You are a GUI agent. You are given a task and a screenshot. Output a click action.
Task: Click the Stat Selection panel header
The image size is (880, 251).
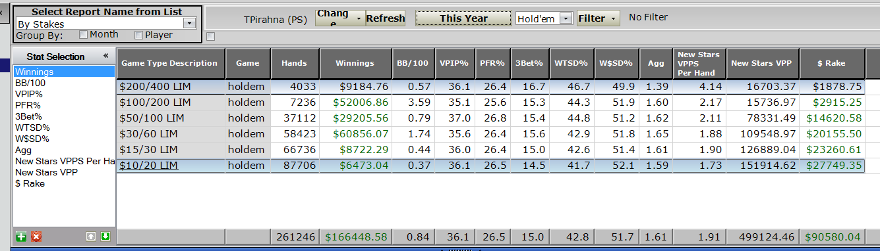(x=63, y=57)
